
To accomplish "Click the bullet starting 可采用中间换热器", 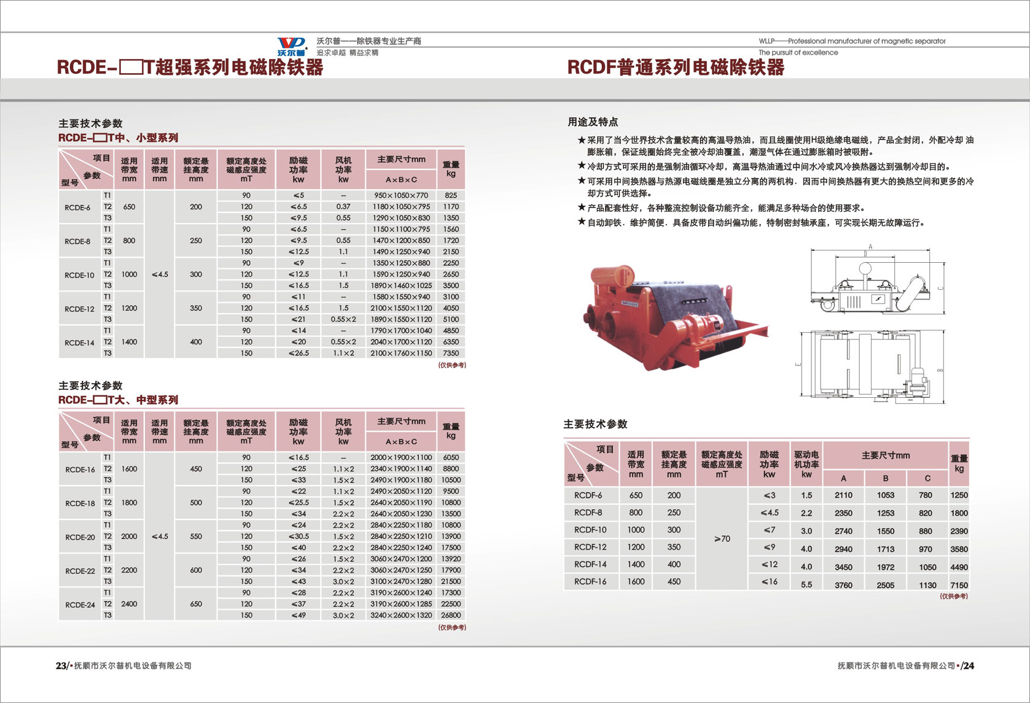I will (776, 187).
